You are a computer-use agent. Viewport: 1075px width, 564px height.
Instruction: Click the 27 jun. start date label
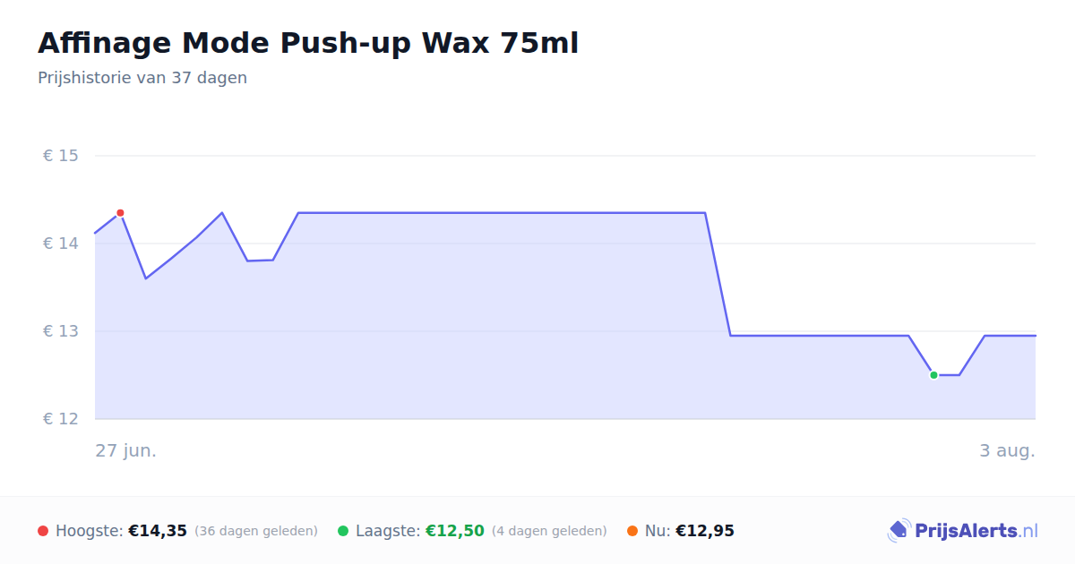(126, 450)
